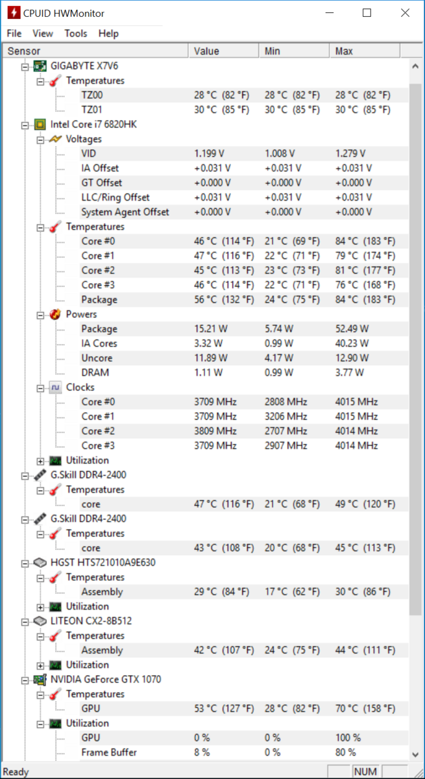Expand the Utilization node under Intel Core i7
This screenshot has height=779, width=425.
40,461
